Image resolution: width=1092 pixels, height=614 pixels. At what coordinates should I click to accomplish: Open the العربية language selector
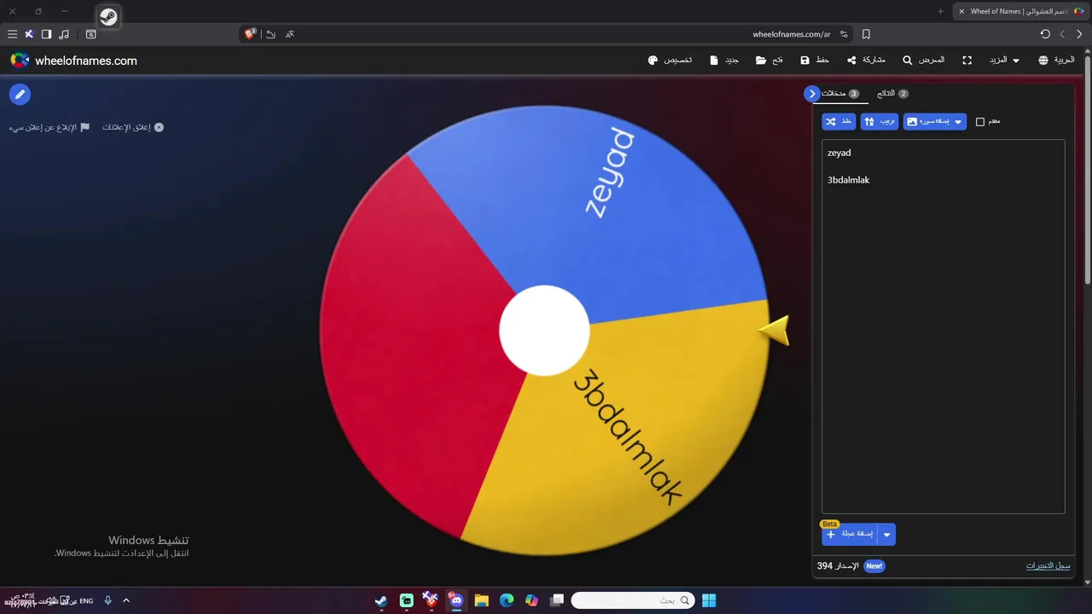[1056, 61]
